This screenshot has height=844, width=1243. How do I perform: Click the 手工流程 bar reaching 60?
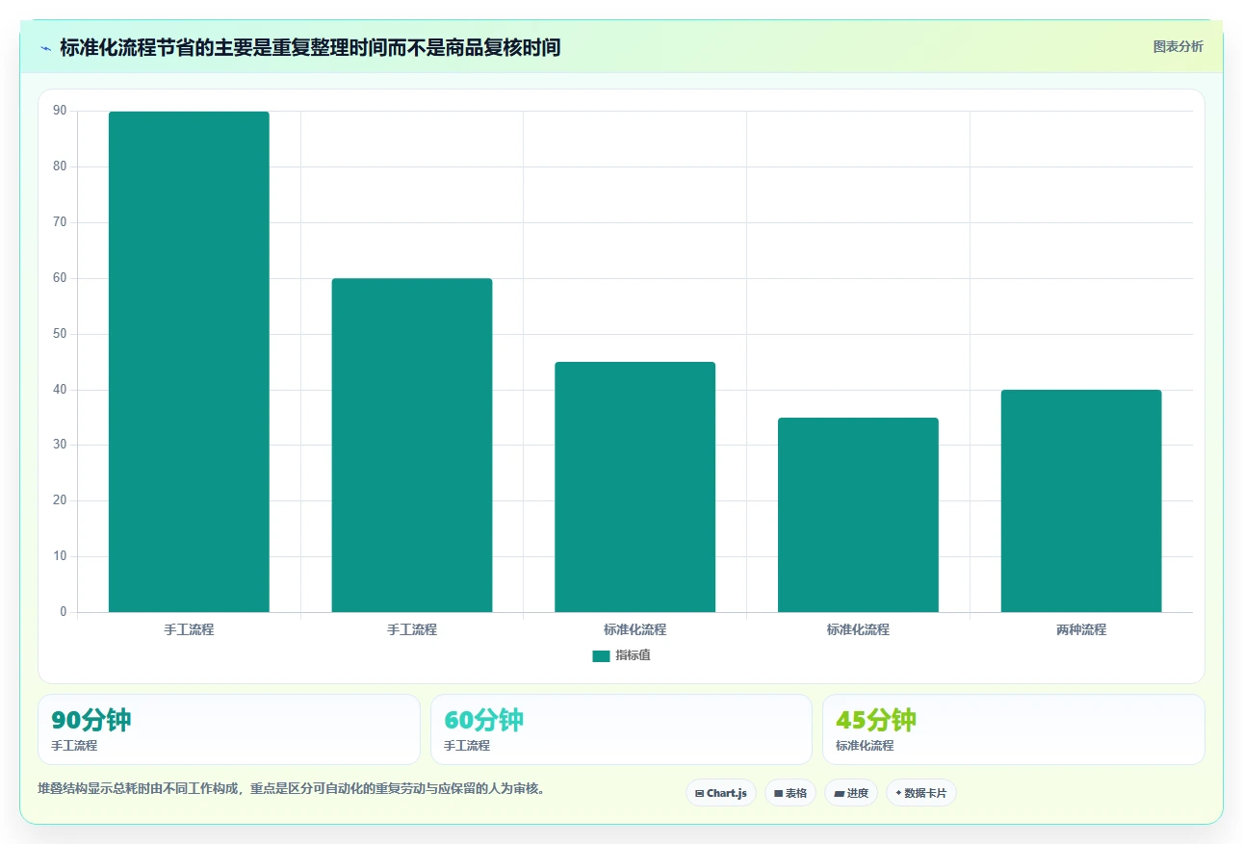[x=412, y=446]
